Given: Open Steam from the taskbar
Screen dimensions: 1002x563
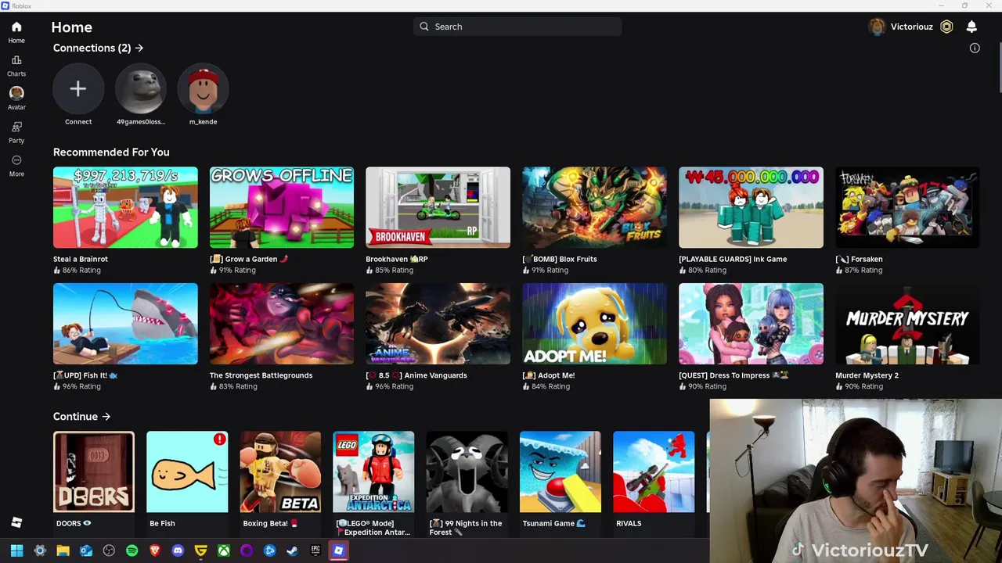Looking at the screenshot, I should tap(292, 550).
